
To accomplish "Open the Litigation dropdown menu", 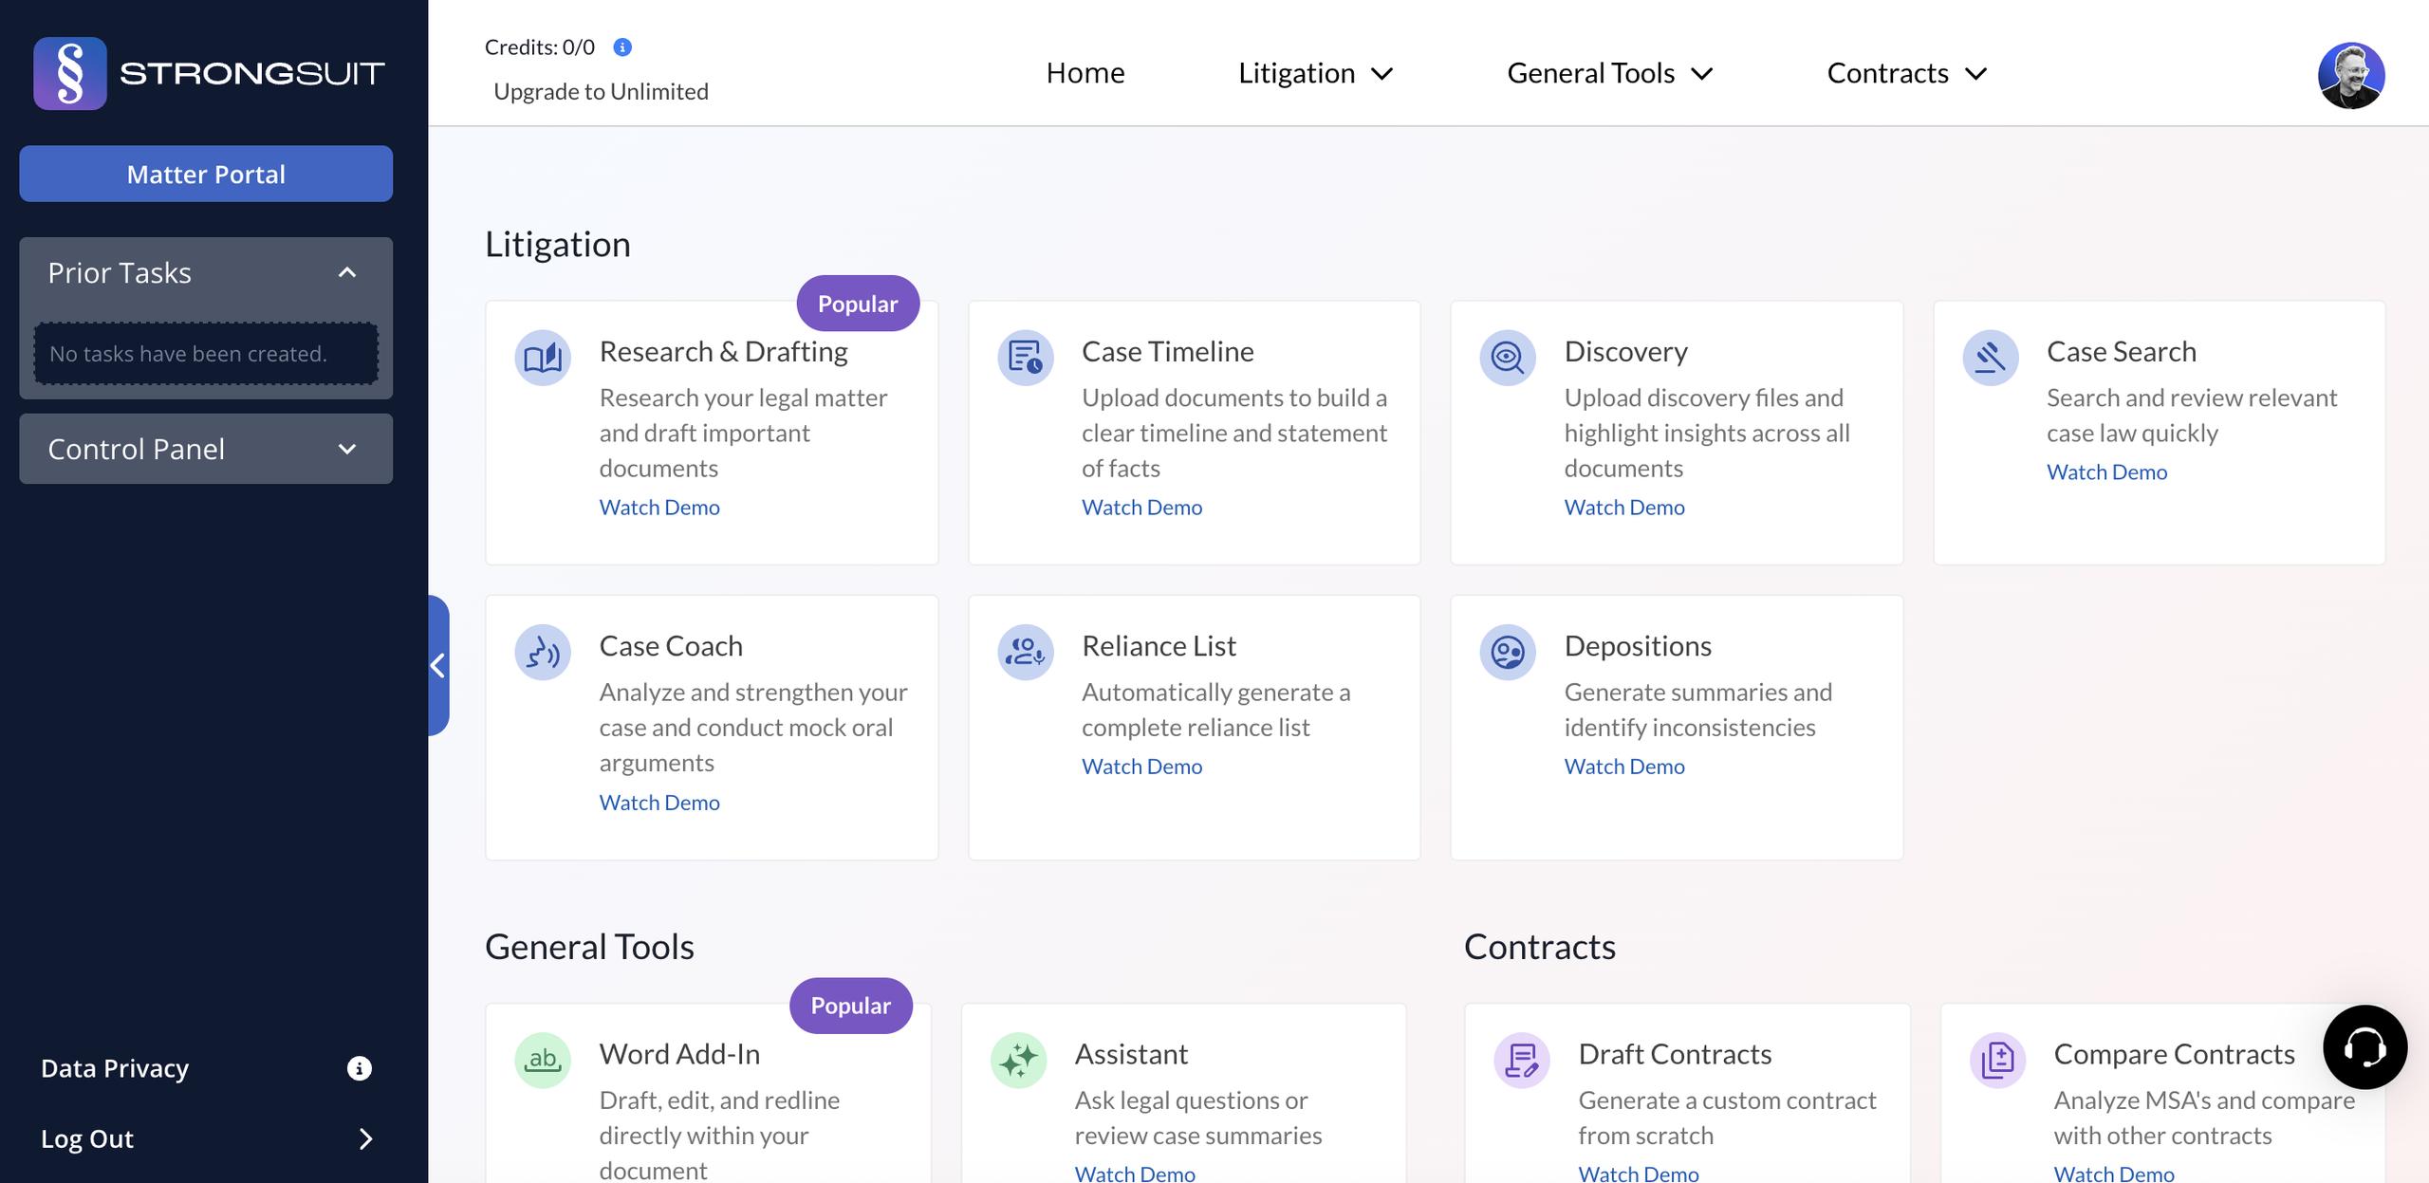I will tap(1315, 73).
